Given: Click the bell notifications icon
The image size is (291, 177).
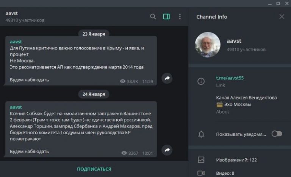Looking at the screenshot, I should pos(201,134).
